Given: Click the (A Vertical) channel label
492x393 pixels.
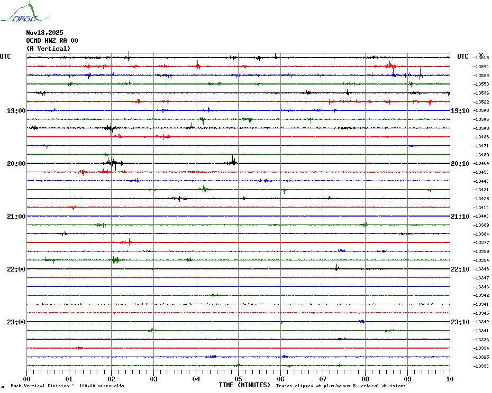Looking at the screenshot, I should click(48, 49).
